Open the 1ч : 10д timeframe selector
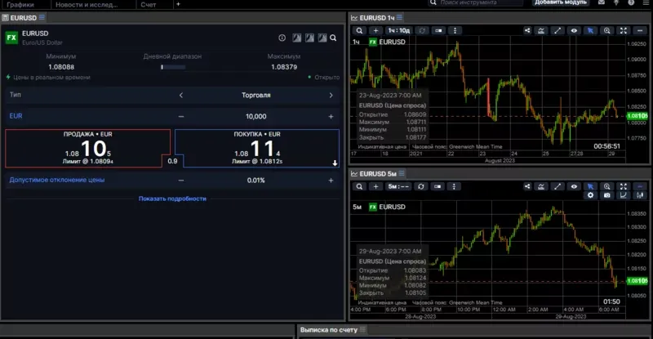 point(399,30)
